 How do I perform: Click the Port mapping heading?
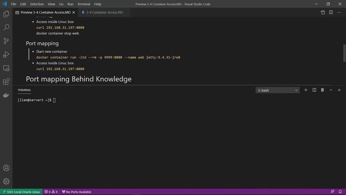point(42,43)
